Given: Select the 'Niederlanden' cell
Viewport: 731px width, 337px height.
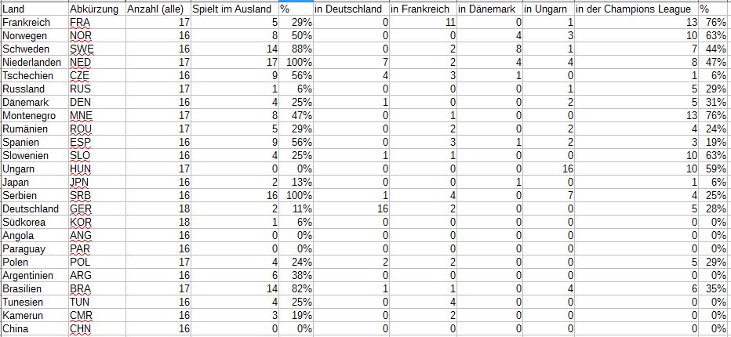Looking at the screenshot, I should pyautogui.click(x=31, y=63).
